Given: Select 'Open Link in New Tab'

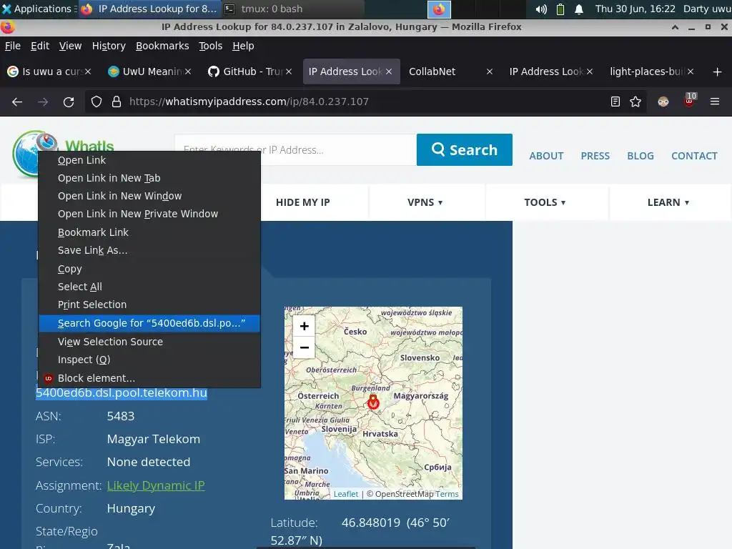Looking at the screenshot, I should (x=149, y=178).
